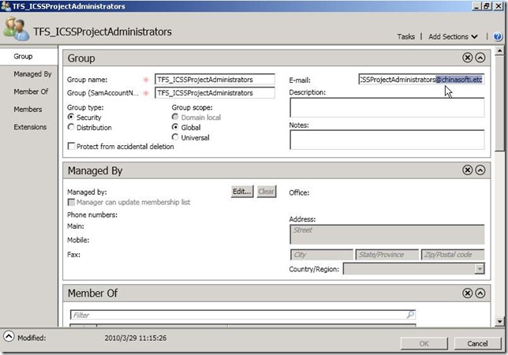
Task: Click the City field
Action: tap(322, 255)
